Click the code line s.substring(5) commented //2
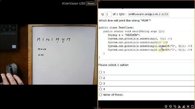 pos(138,42)
